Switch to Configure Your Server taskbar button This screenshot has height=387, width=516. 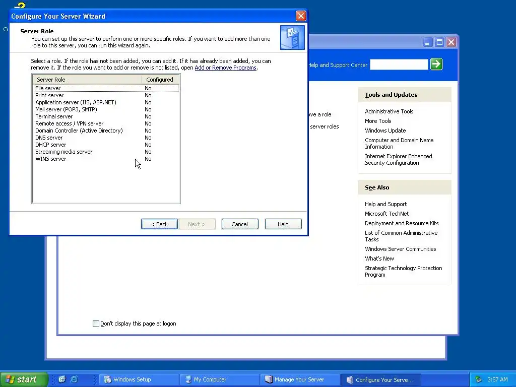381,380
